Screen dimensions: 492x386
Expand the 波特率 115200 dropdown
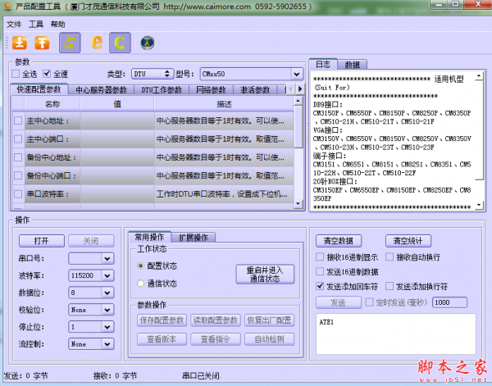pyautogui.click(x=107, y=275)
